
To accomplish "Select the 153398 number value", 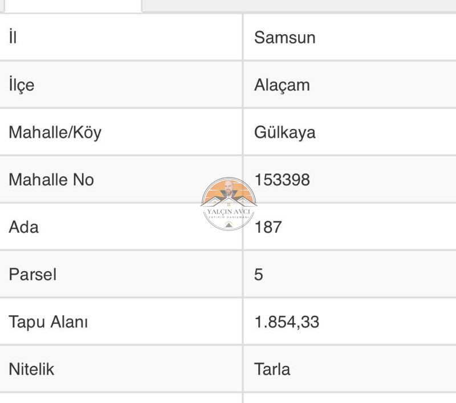I will [282, 180].
